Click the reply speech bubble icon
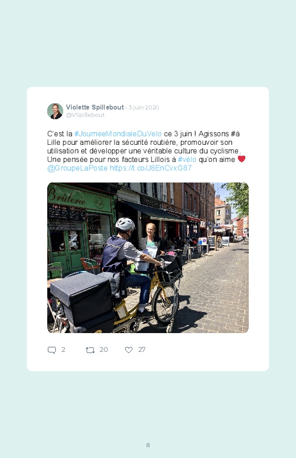 pyautogui.click(x=52, y=350)
